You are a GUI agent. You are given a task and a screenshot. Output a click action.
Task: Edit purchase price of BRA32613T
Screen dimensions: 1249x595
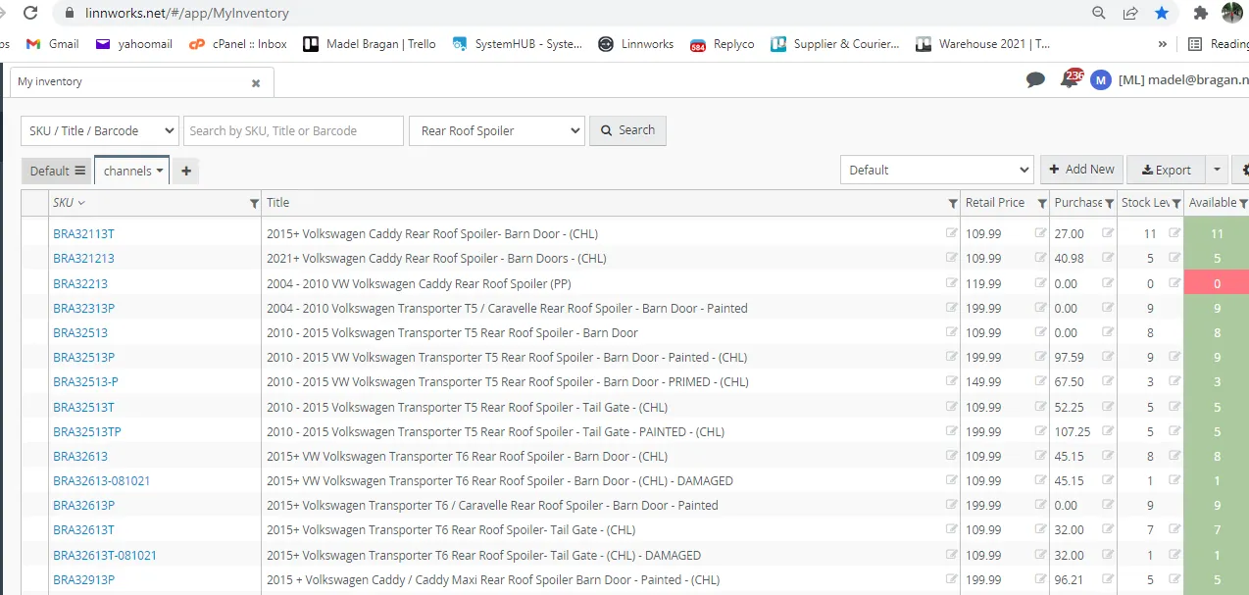tap(1108, 529)
